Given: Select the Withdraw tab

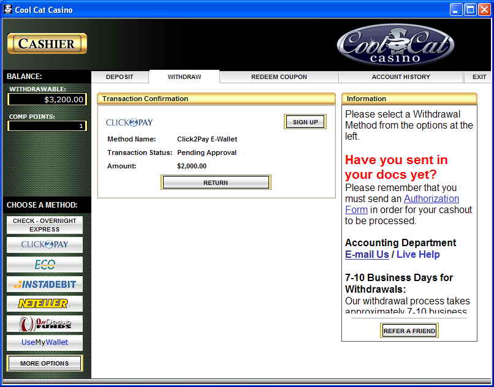Looking at the screenshot, I should coord(184,77).
